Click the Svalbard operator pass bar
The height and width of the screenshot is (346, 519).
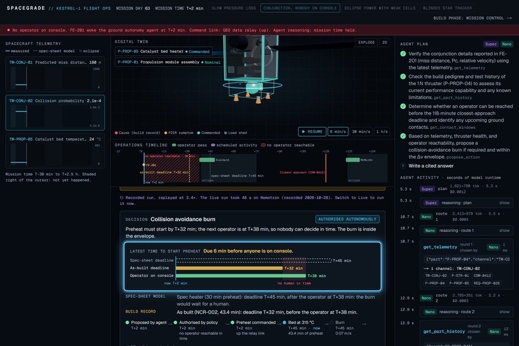[207, 160]
